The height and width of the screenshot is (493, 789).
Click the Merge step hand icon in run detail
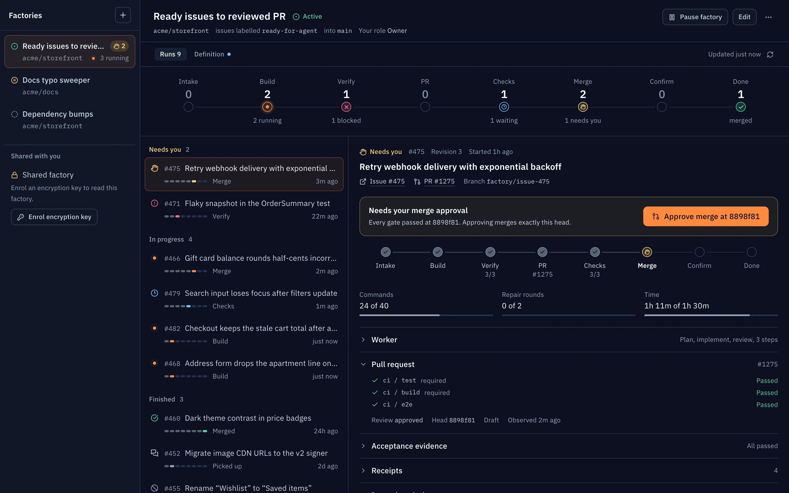click(647, 252)
